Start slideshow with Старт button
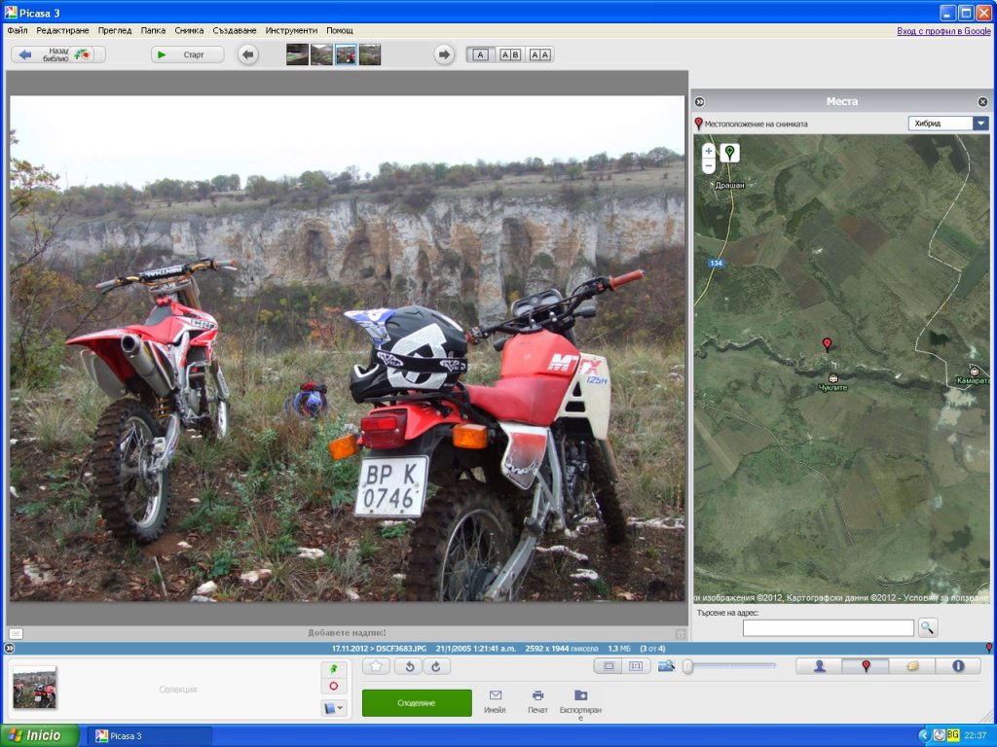The image size is (997, 747). [188, 54]
